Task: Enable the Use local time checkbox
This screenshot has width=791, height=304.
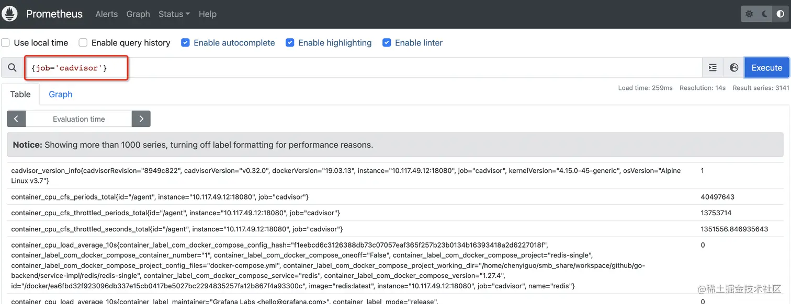Action: (6, 43)
